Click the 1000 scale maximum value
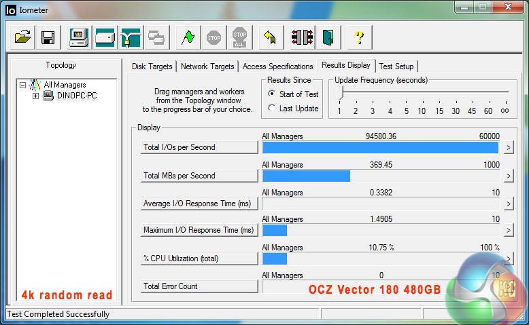 [x=491, y=165]
